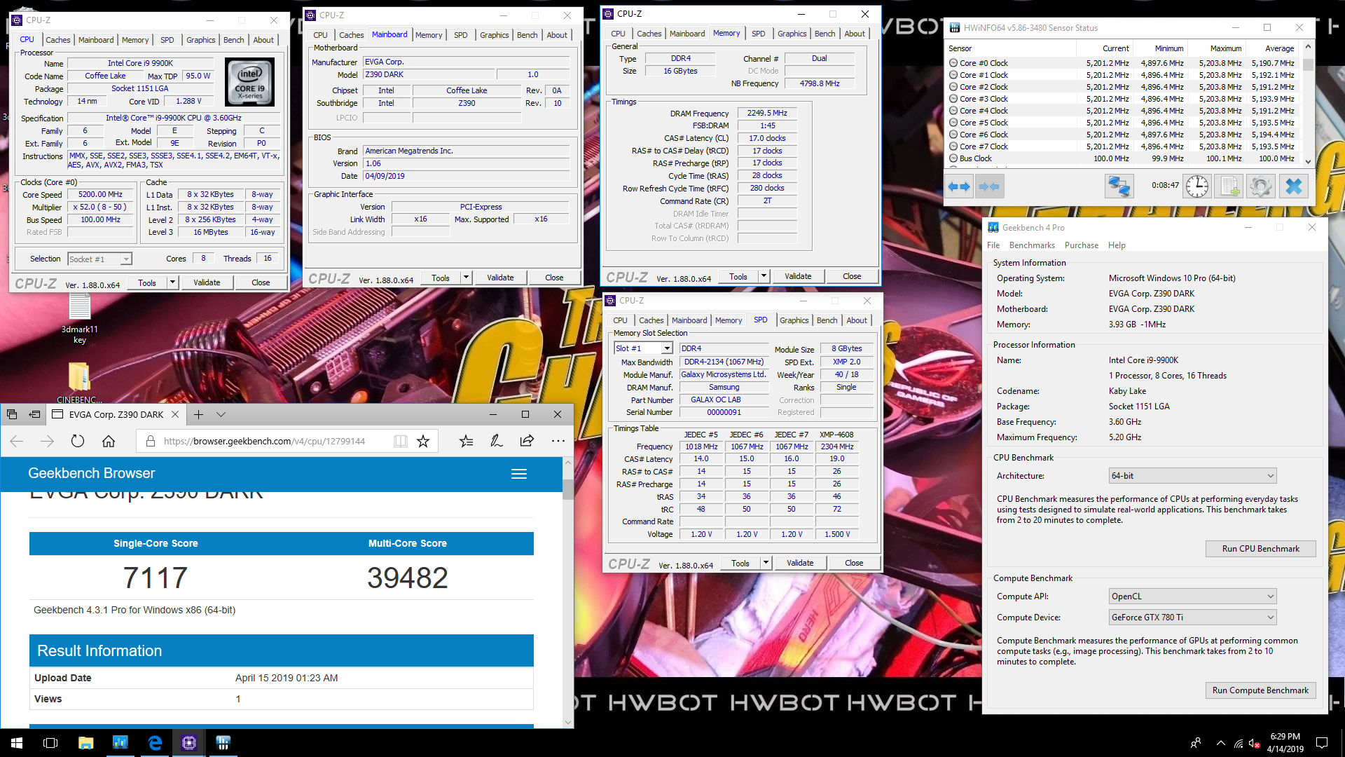Open Geekbench Benchmarks menu
The image size is (1345, 757).
[x=1032, y=245]
